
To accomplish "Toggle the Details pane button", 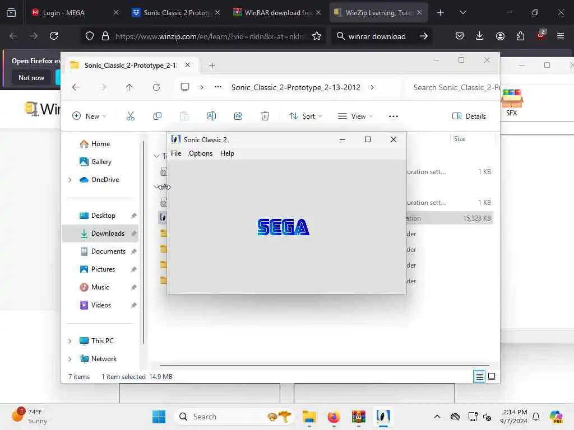I will 469,116.
